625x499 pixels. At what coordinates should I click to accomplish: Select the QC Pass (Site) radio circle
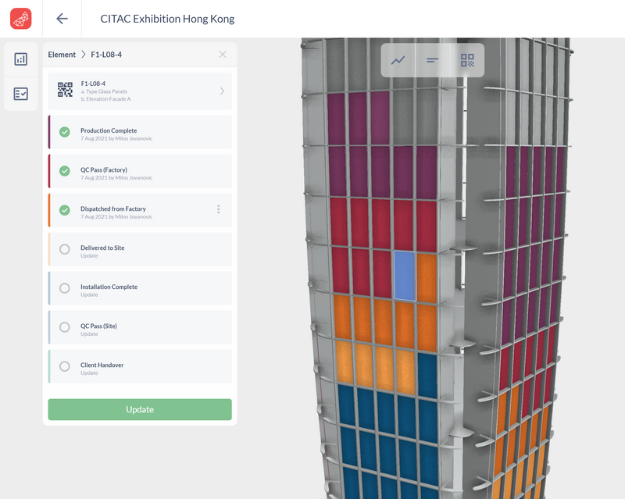[x=65, y=327]
